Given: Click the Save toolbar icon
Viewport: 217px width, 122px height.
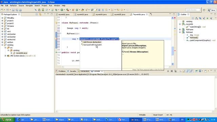Looking at the screenshot, I should [13, 10].
